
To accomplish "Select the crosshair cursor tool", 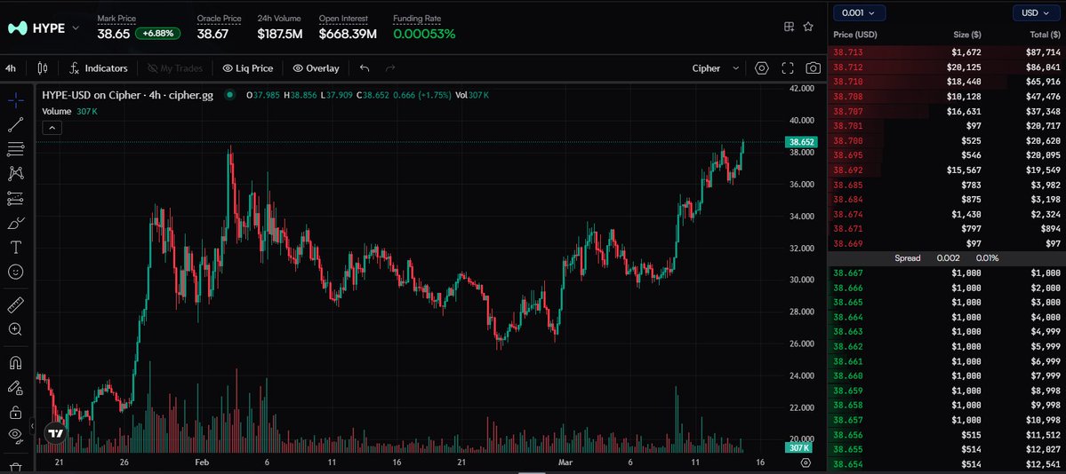I will coord(16,100).
